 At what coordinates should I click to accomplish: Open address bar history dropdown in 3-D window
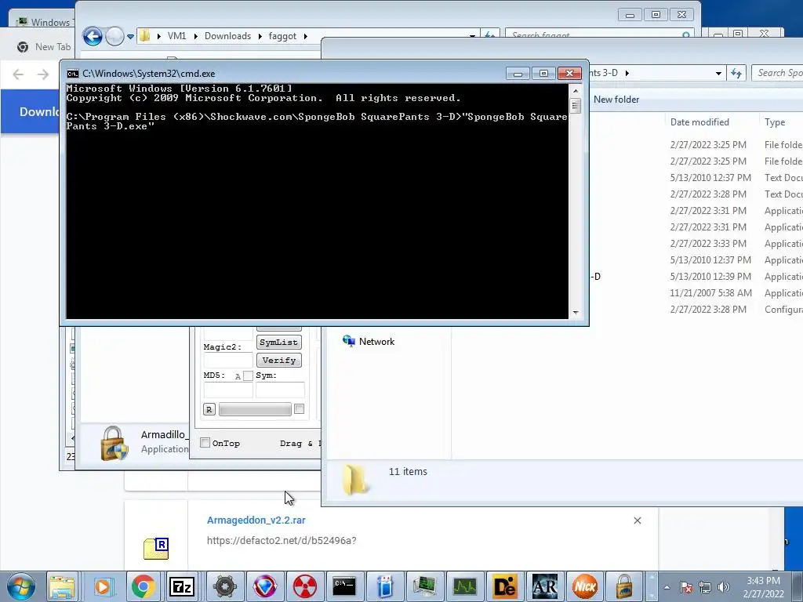pyautogui.click(x=718, y=73)
